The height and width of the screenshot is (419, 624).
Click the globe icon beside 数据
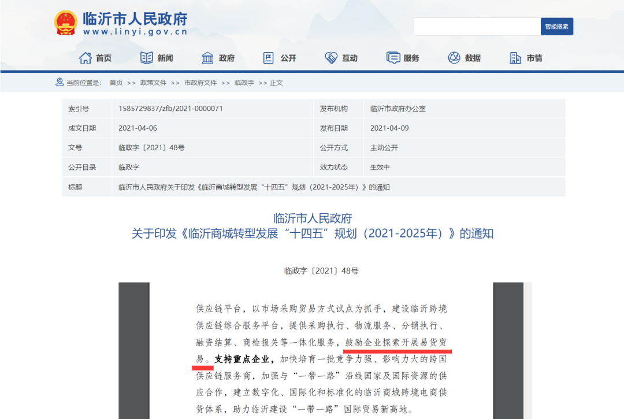pyautogui.click(x=454, y=58)
